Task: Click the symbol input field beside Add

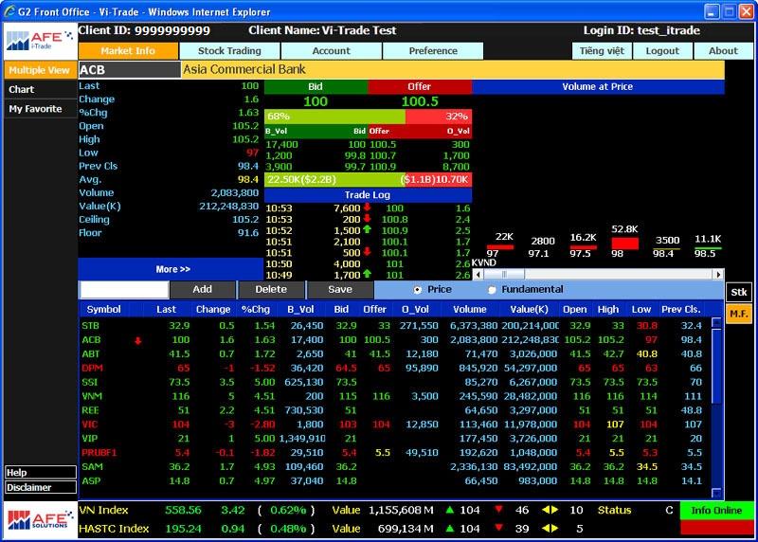Action: point(124,289)
